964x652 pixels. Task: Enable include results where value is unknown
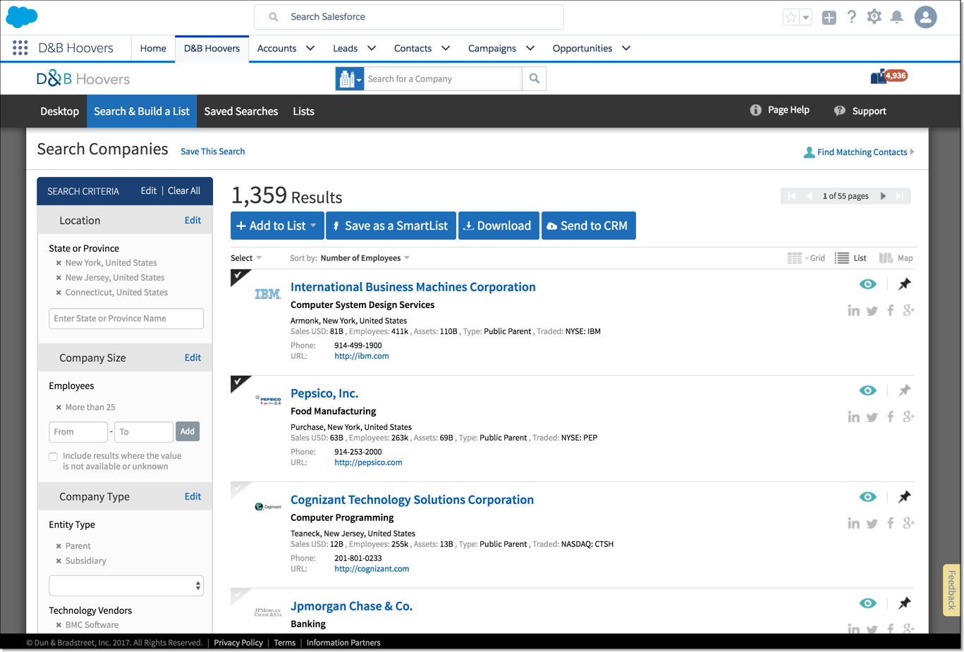click(x=53, y=456)
